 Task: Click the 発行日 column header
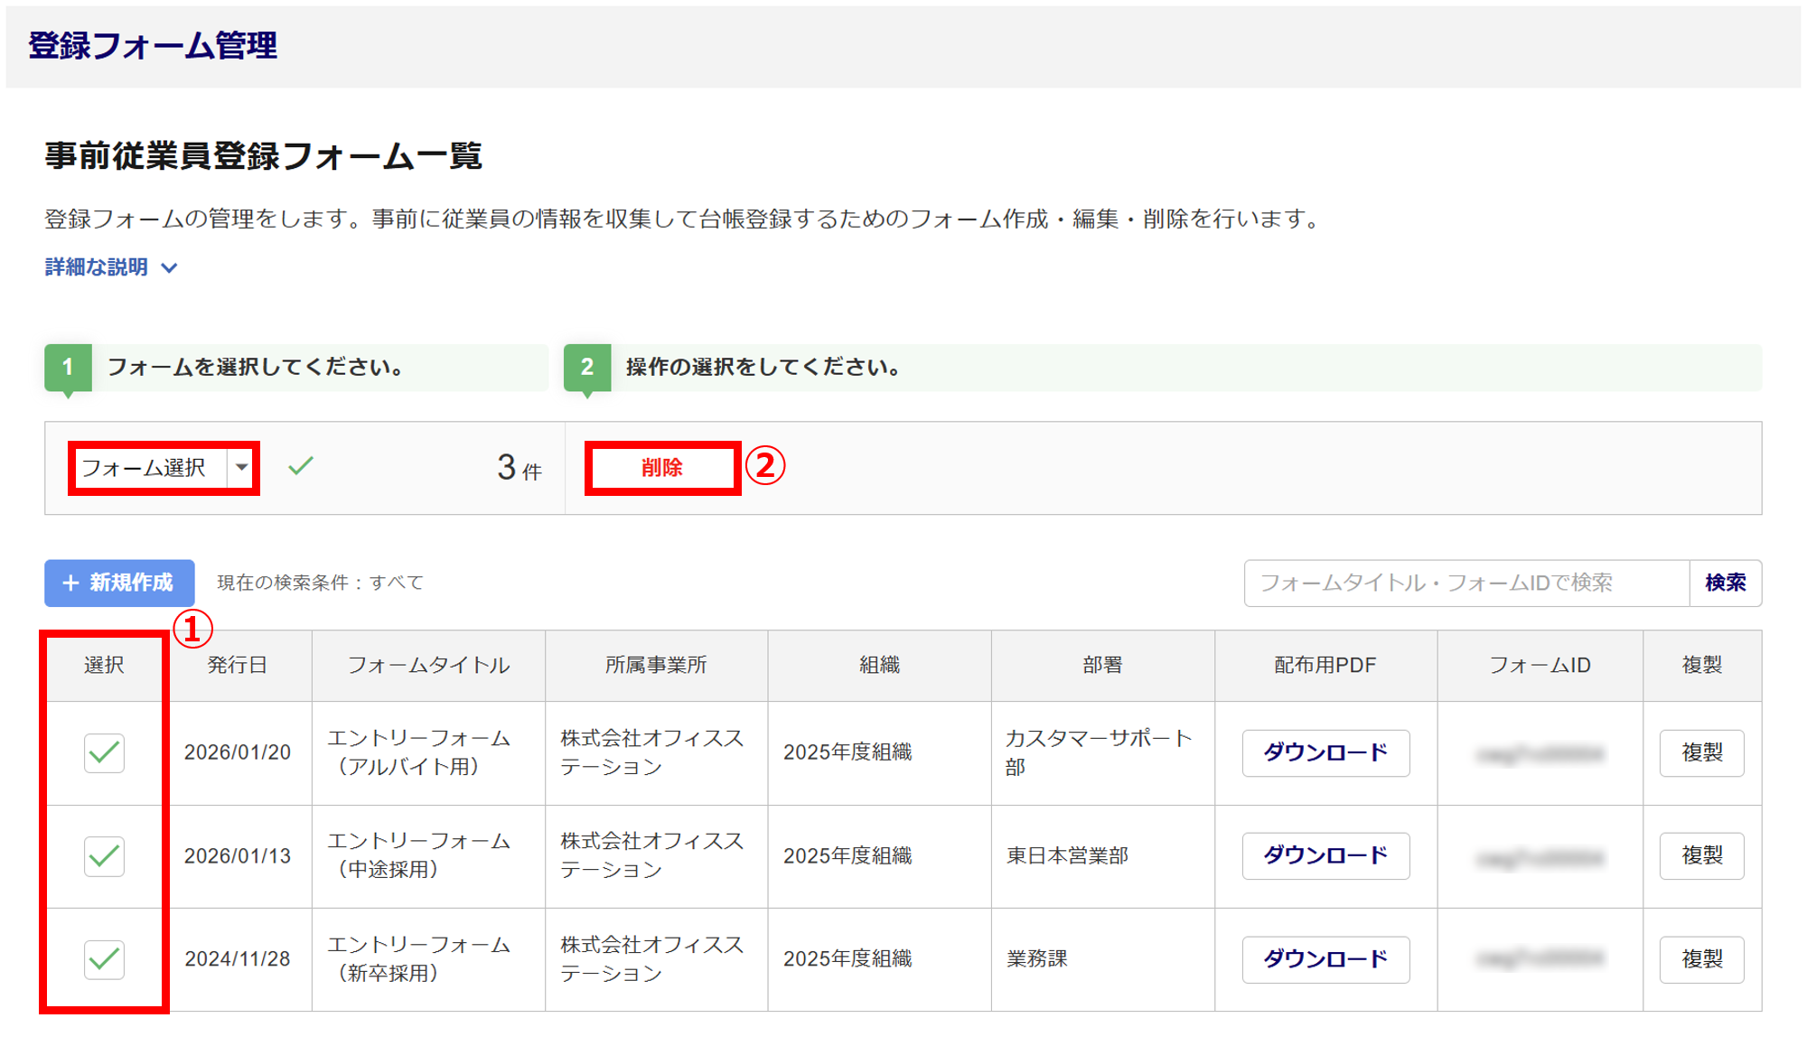(238, 666)
